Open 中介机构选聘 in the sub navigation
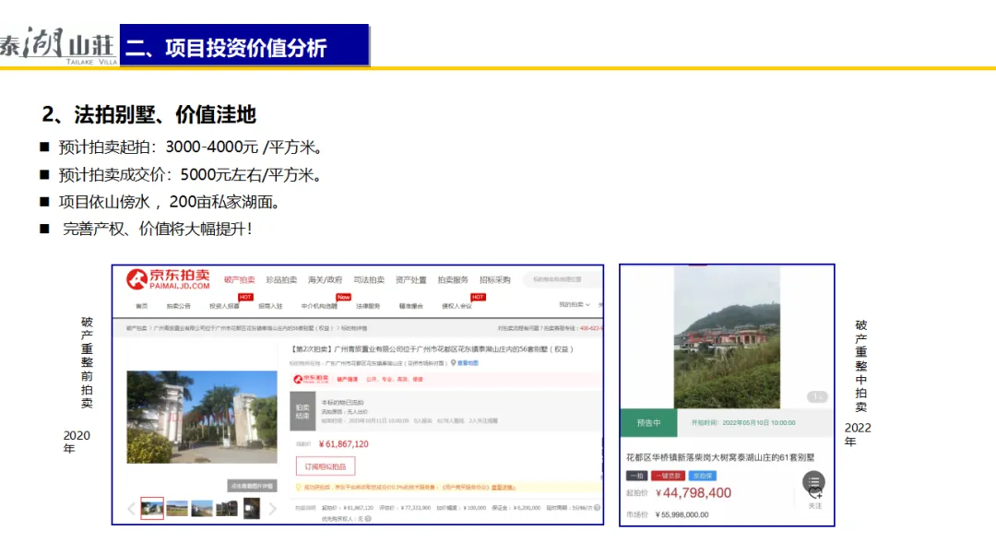This screenshot has height=554, width=996. 319,307
